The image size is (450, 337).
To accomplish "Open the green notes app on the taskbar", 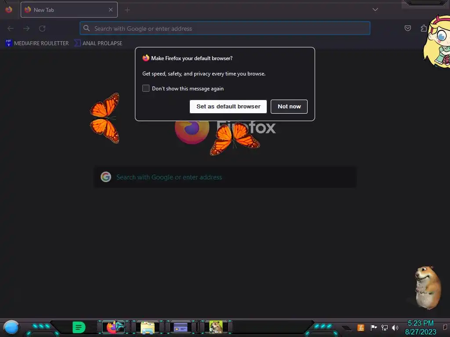I will click(79, 327).
